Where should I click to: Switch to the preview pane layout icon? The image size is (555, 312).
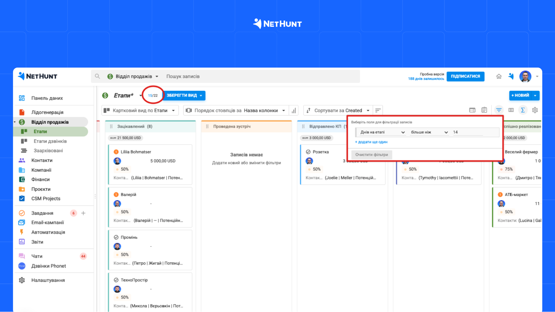point(472,110)
